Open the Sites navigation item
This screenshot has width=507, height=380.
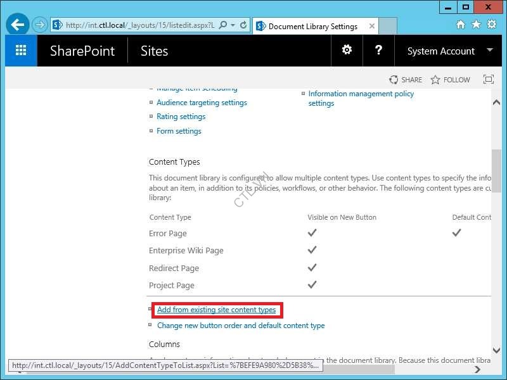click(x=154, y=51)
